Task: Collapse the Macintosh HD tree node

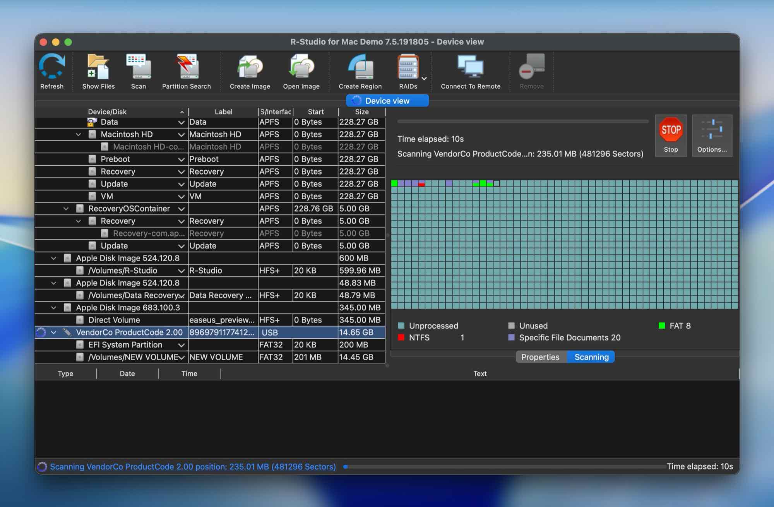Action: pos(79,134)
